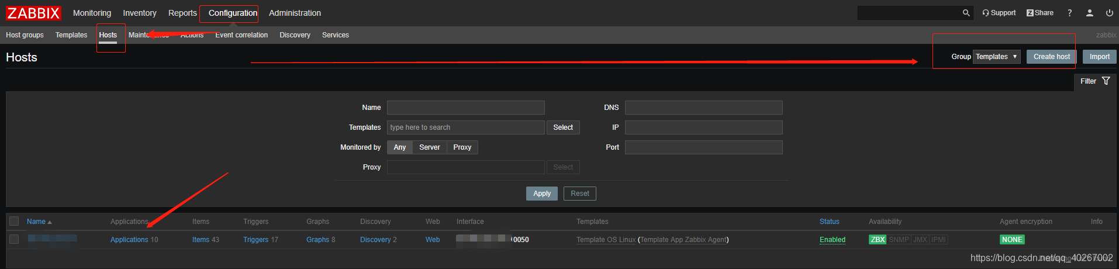Click the Import button
This screenshot has width=1119, height=269.
[x=1100, y=57]
